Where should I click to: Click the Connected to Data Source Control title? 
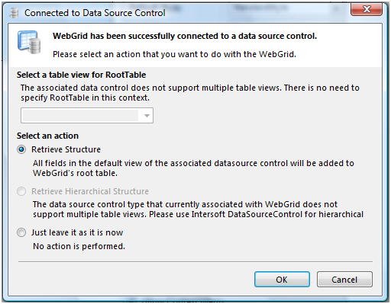point(95,13)
